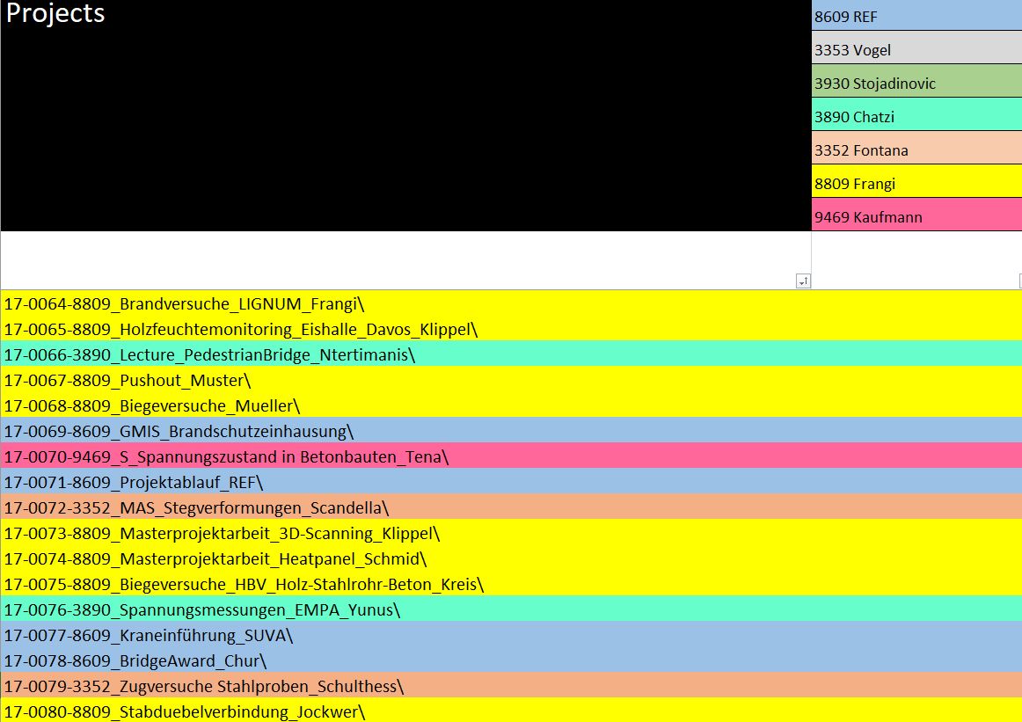Screen dimensions: 1022x722
Task: Select row 17-0079-3352_Zugversuche Stahlproben_Schulthess
Action: pyautogui.click(x=511, y=684)
